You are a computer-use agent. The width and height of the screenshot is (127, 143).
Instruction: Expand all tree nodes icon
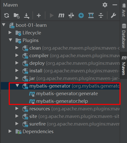(x=91, y=15)
